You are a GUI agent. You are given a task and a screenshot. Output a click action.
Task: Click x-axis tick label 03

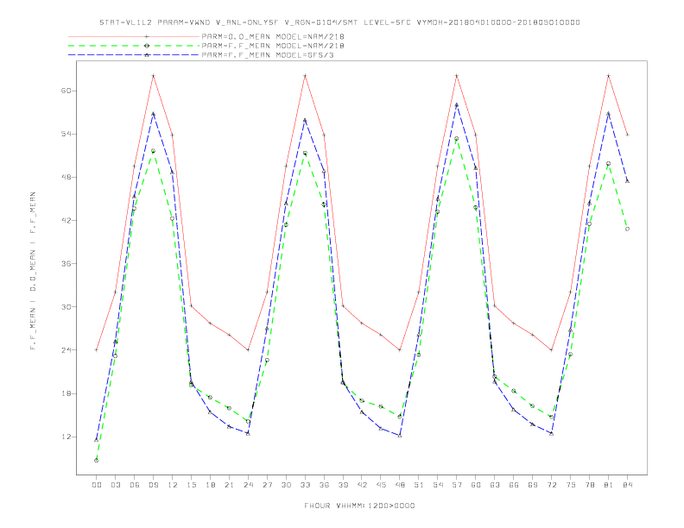115,485
